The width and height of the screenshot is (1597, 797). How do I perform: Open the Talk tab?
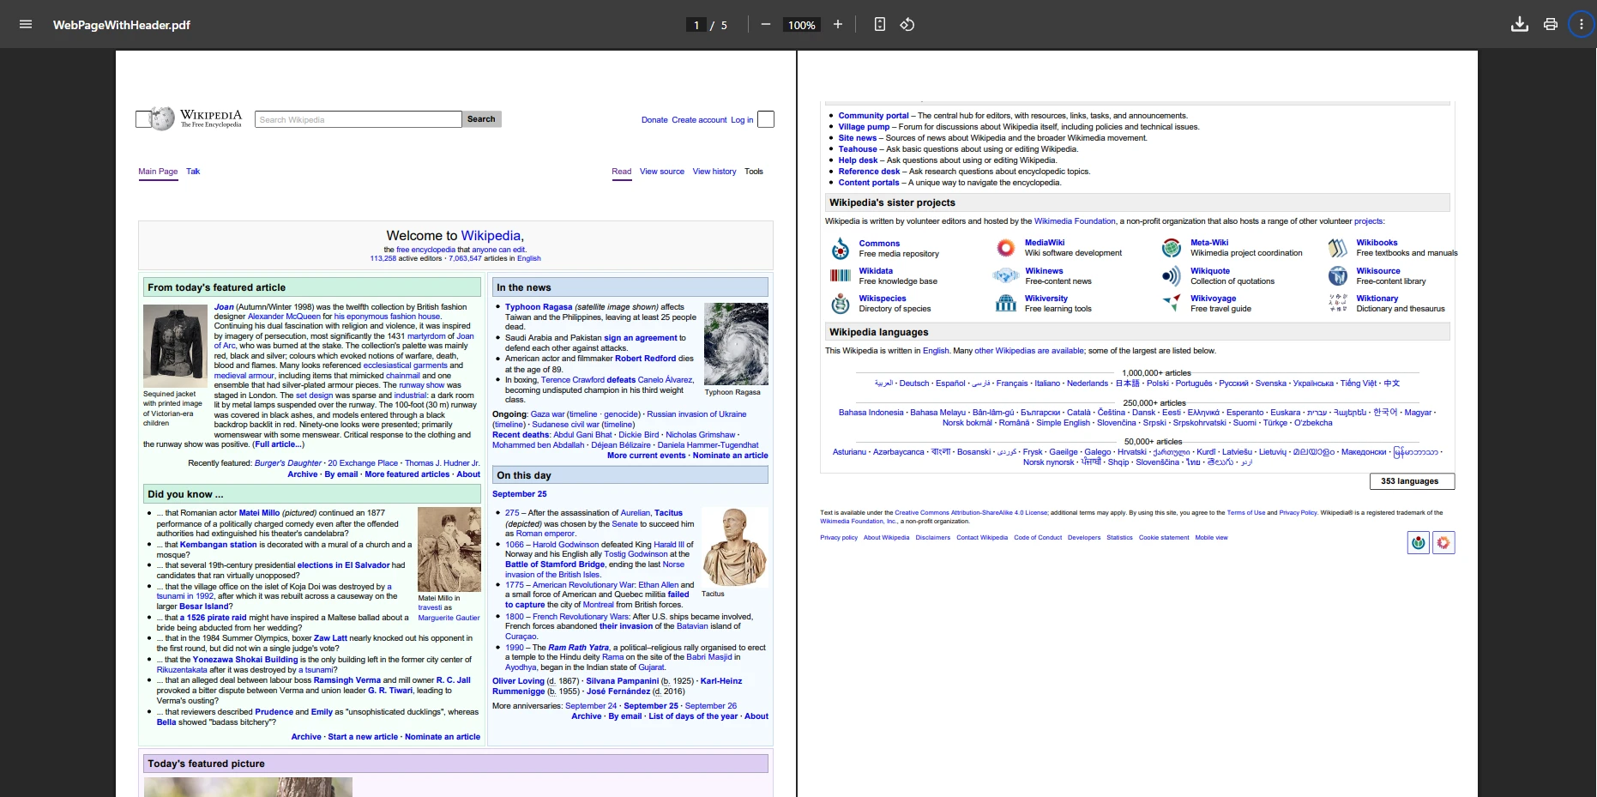point(193,172)
